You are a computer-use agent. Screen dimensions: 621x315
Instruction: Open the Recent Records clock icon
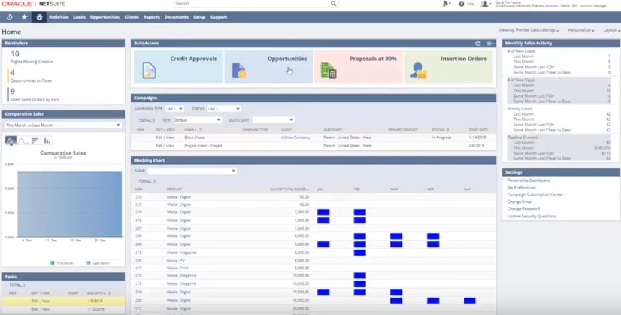tap(10, 17)
